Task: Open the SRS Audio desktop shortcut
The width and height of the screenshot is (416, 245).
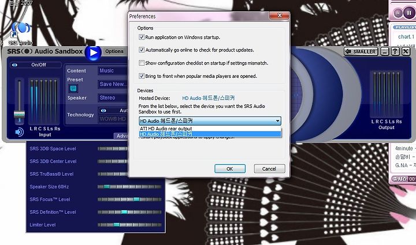Action: coord(20,34)
